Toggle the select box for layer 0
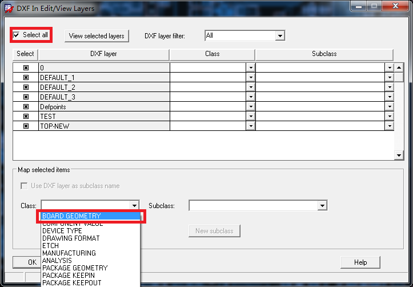The width and height of the screenshot is (413, 287). click(26, 67)
